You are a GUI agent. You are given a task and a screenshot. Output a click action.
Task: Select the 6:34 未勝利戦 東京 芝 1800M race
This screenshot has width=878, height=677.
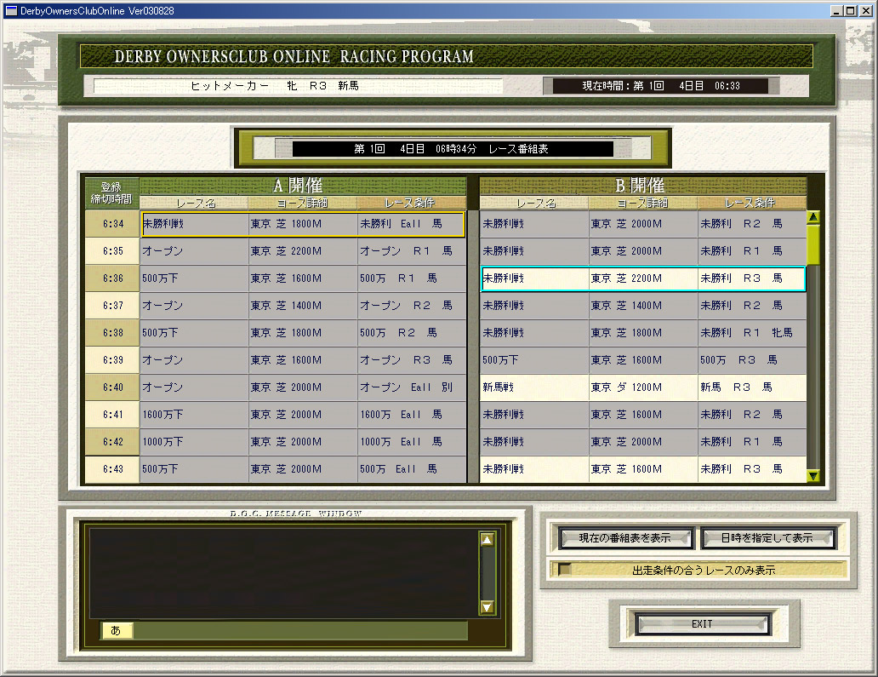[x=302, y=224]
